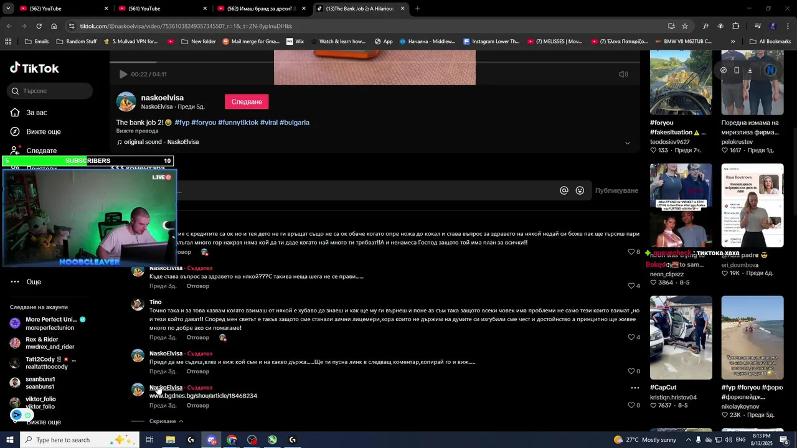Image resolution: width=797 pixels, height=448 pixels.
Task: Open 'Rex & Rider' followed account
Action: pyautogui.click(x=42, y=343)
